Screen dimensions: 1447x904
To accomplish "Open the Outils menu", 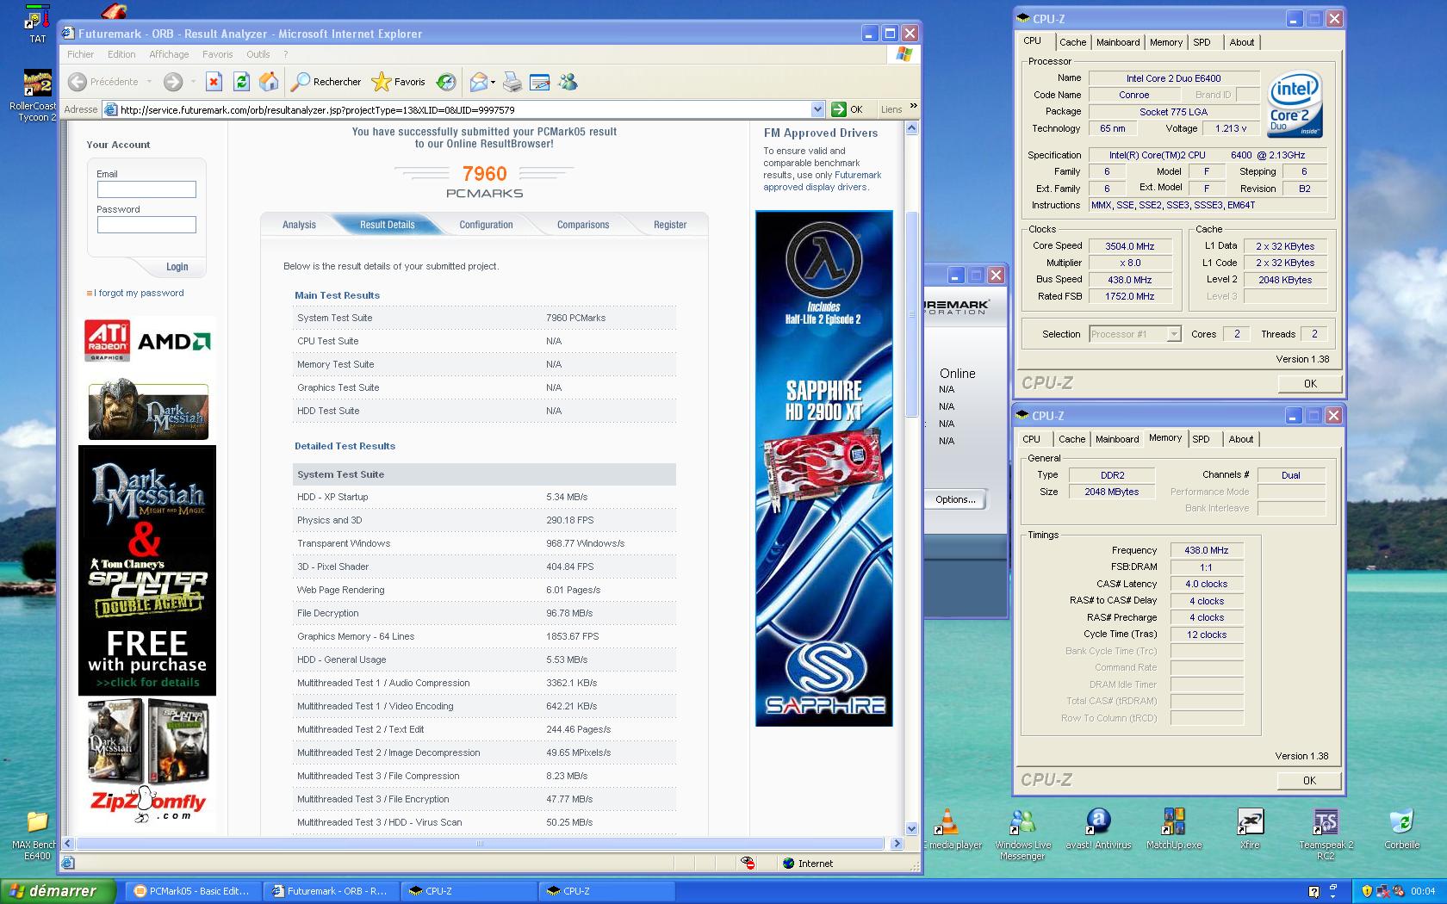I will 258,54.
